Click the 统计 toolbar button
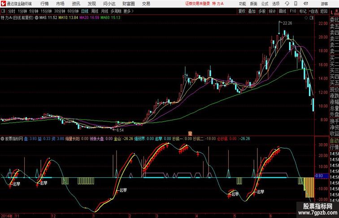 pyautogui.click(x=272, y=11)
